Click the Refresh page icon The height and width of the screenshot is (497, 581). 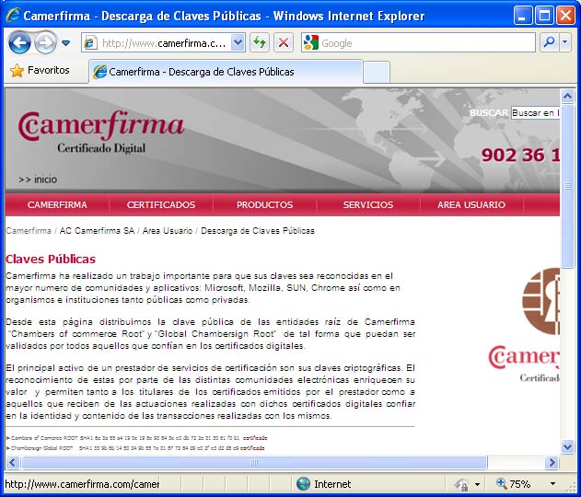click(260, 43)
